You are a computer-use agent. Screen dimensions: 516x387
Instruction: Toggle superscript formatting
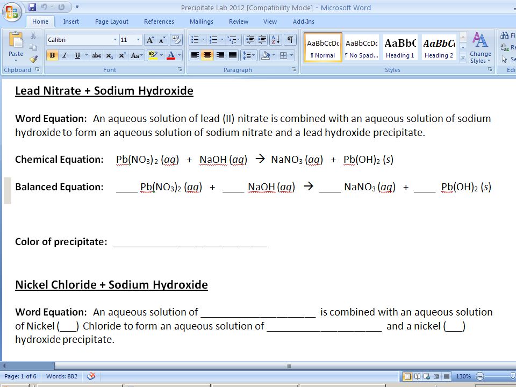(123, 55)
